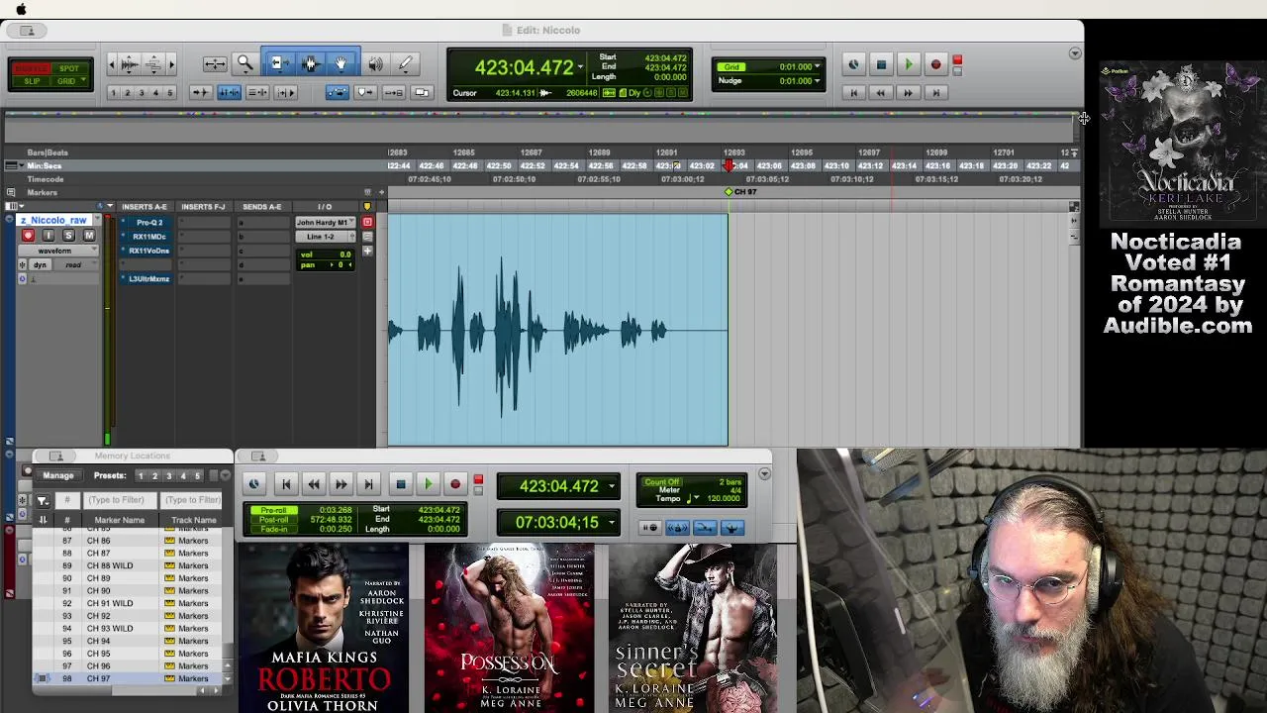Toggle Grid edit mode
Screen dimensions: 1267x713
click(69, 81)
